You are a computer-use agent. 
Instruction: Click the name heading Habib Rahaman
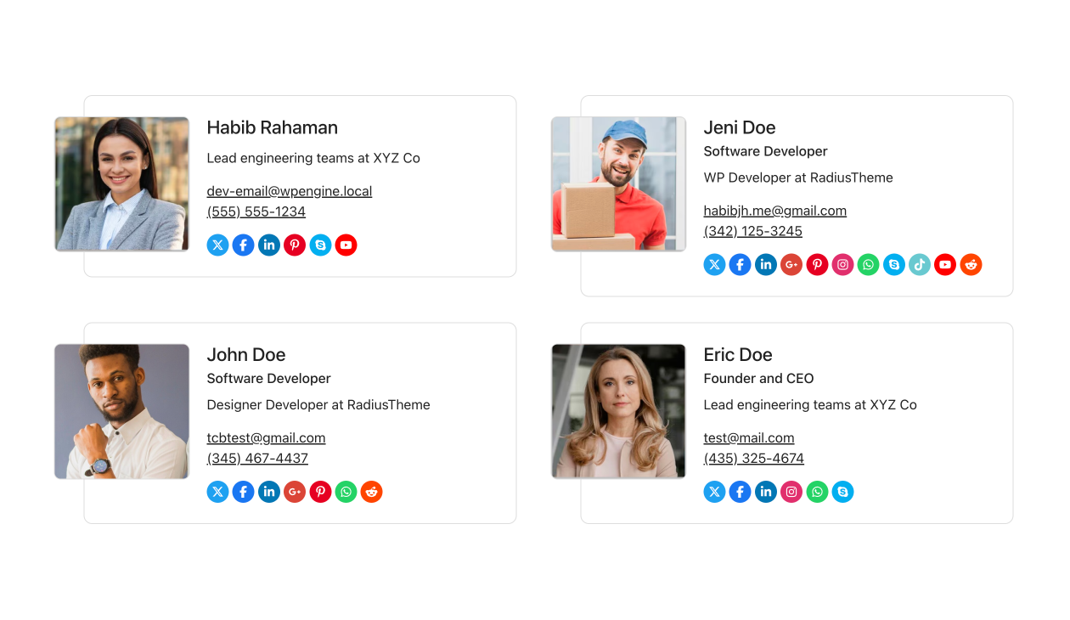(x=273, y=127)
